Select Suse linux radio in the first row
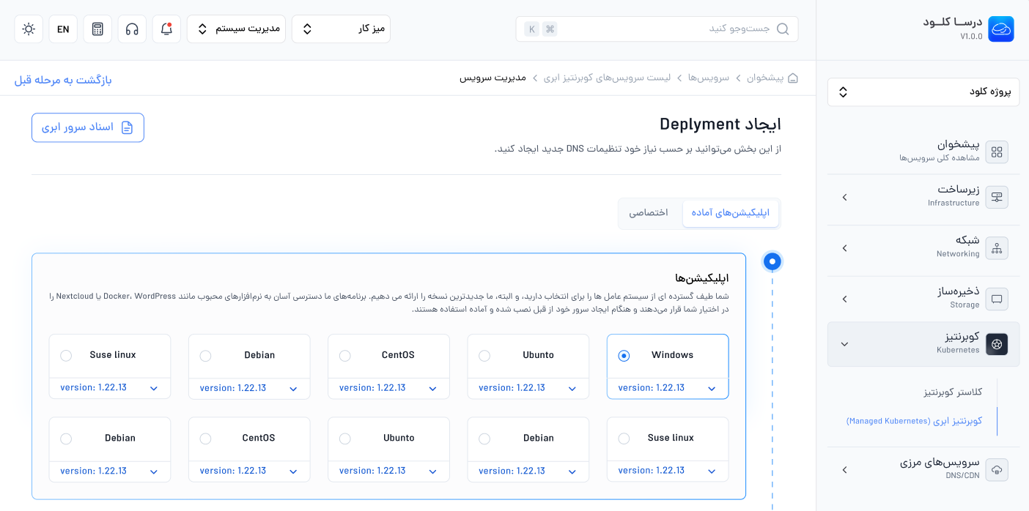The height and width of the screenshot is (511, 1029). point(66,356)
